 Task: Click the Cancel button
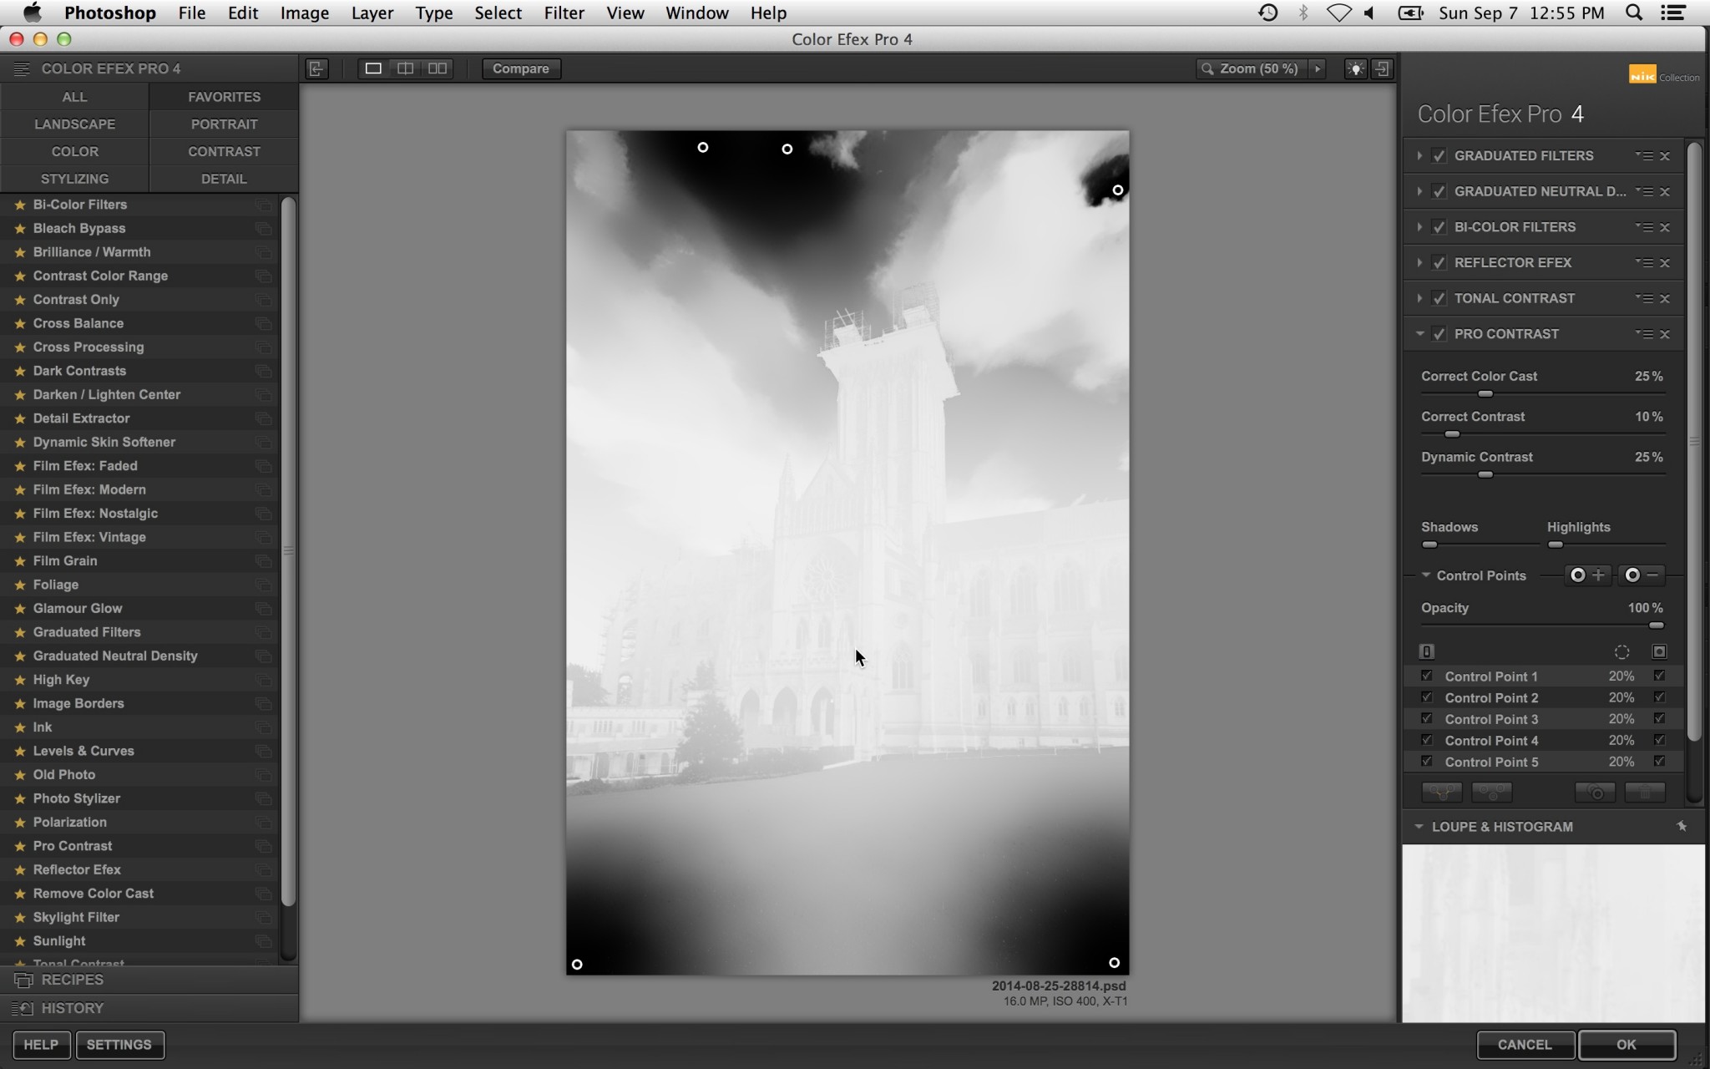click(1525, 1044)
